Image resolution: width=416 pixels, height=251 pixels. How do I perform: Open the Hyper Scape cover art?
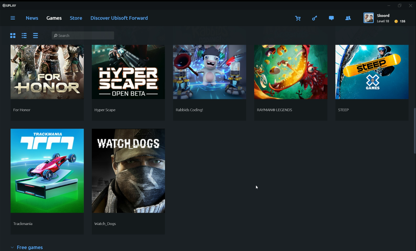[x=128, y=72]
